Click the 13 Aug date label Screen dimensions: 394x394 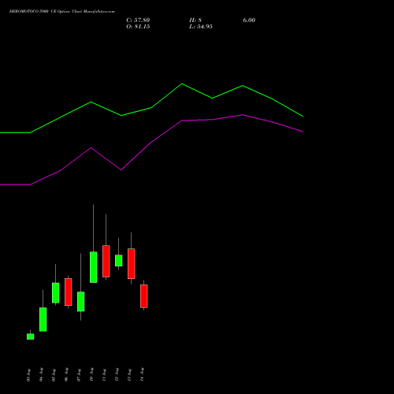(x=129, y=375)
